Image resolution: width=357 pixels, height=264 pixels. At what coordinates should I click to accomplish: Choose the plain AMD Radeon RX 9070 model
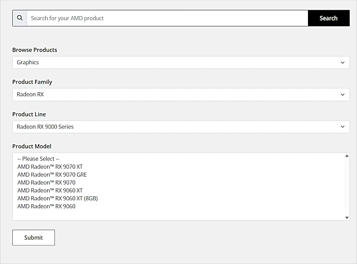point(47,183)
